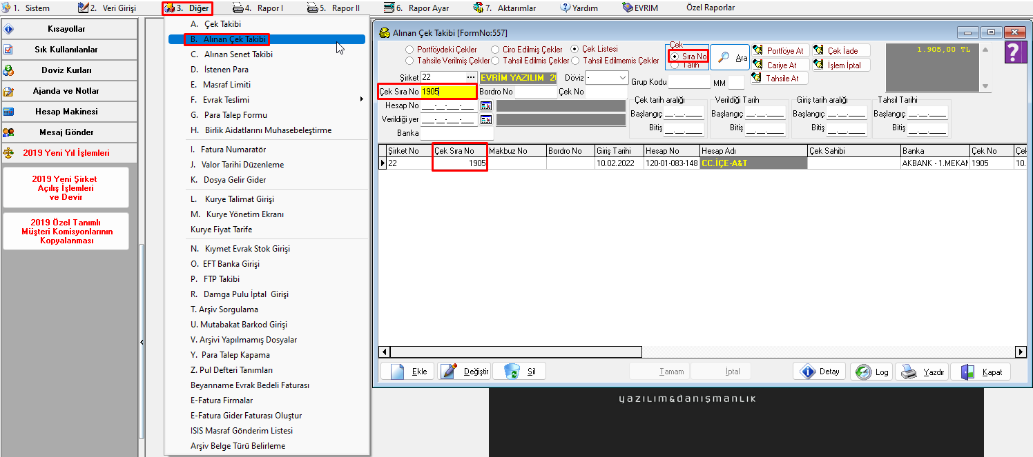Click the Log clock button

(871, 372)
